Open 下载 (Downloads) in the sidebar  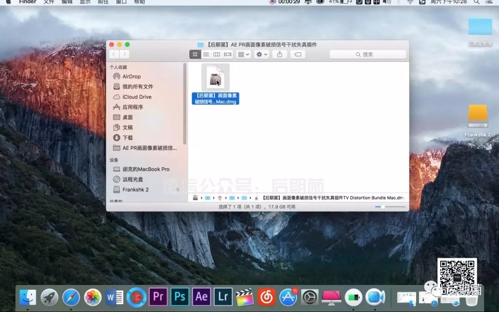[x=128, y=138]
